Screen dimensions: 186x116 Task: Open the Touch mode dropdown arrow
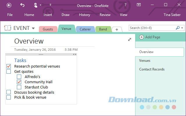pyautogui.click(x=41, y=5)
